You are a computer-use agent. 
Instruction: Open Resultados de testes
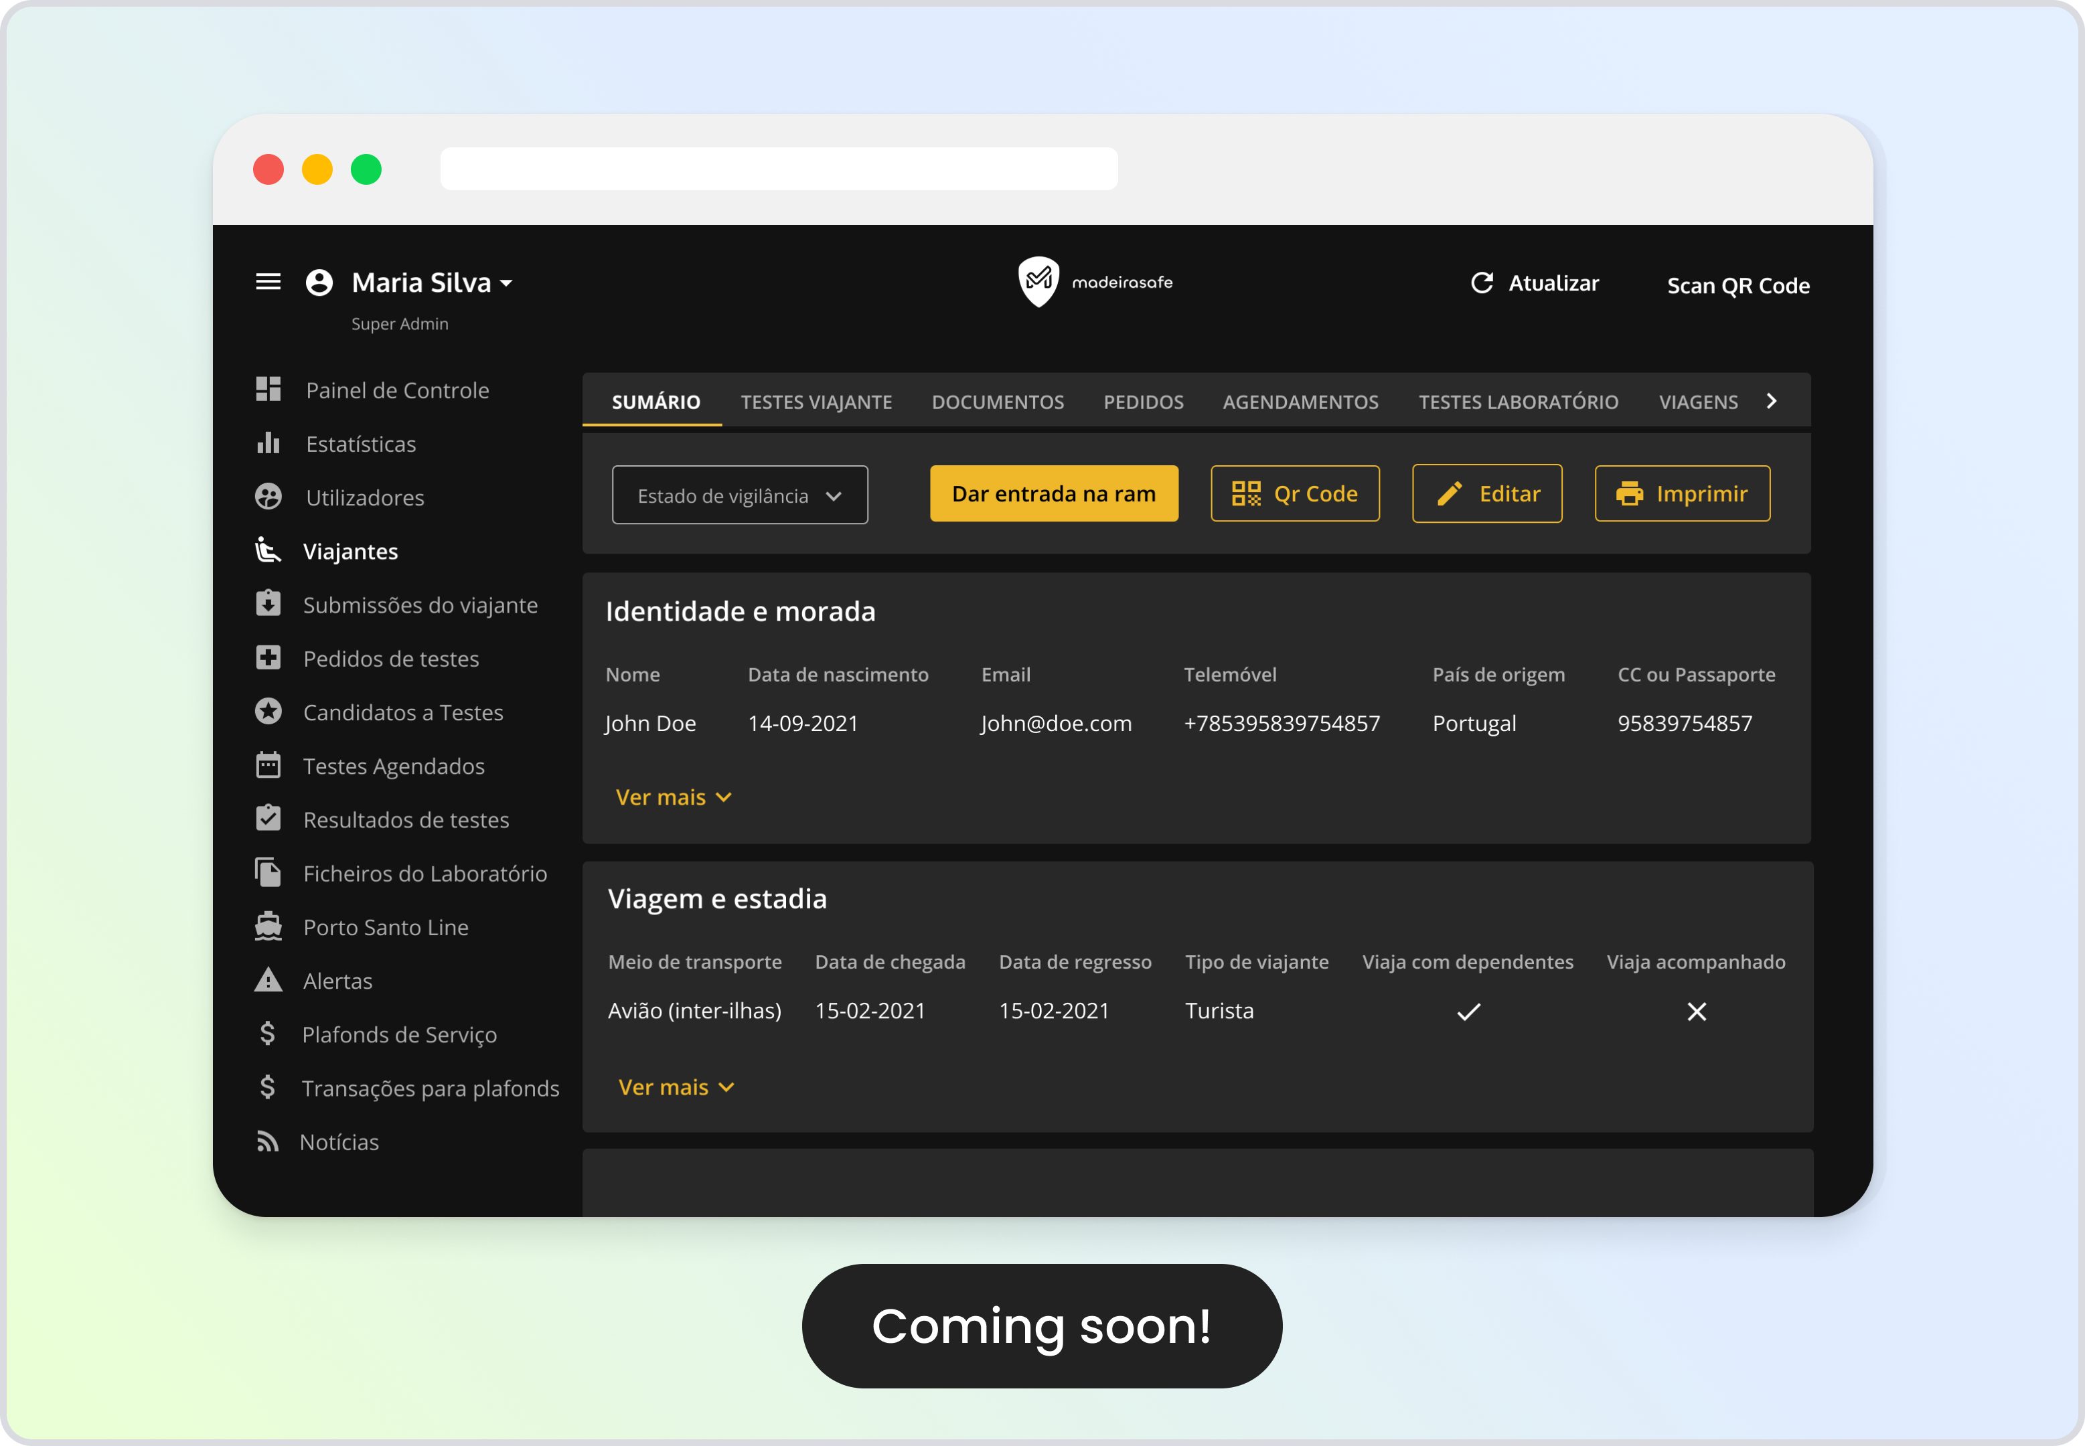point(406,820)
